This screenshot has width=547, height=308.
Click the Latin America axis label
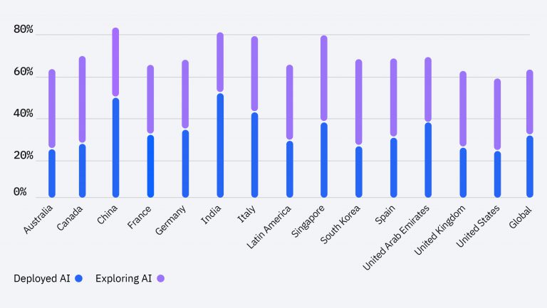click(x=269, y=227)
